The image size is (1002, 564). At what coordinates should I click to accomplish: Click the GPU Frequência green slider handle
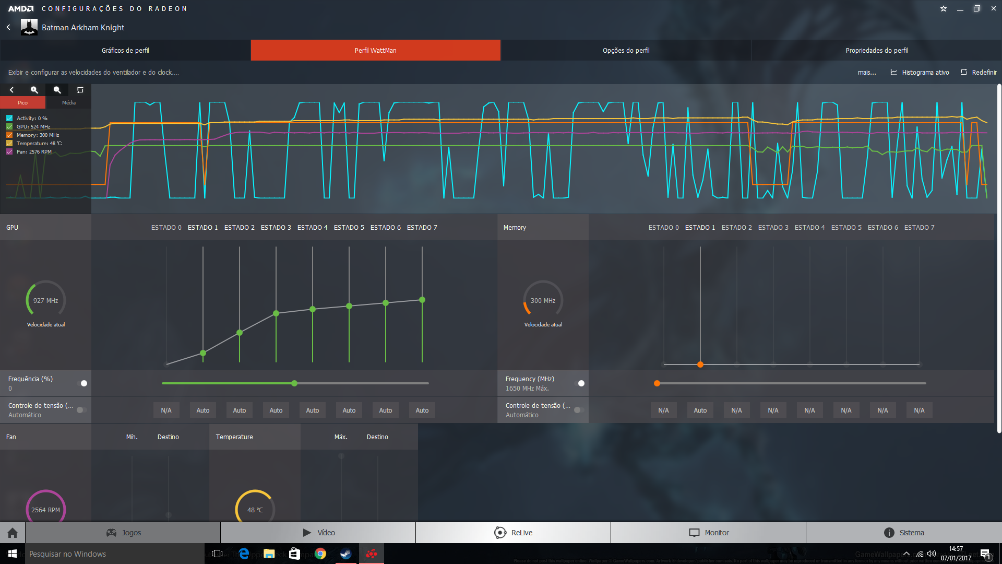[294, 383]
